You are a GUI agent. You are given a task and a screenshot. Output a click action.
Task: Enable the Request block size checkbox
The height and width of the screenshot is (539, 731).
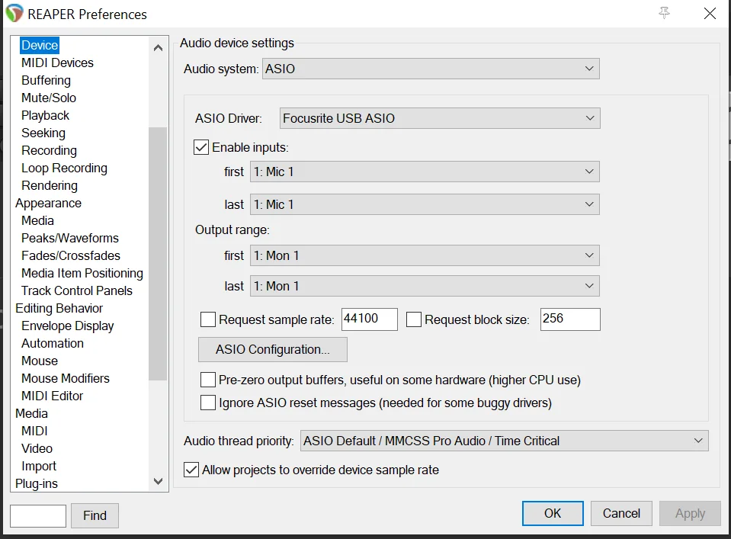[x=414, y=319]
